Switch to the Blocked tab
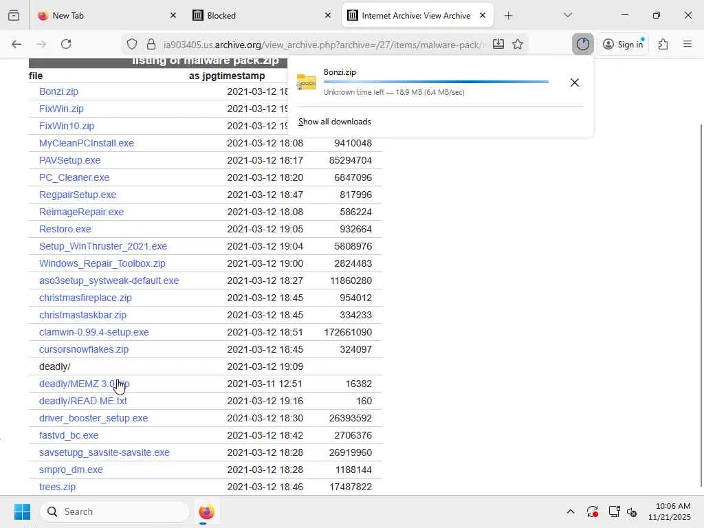This screenshot has height=528, width=704. point(262,15)
